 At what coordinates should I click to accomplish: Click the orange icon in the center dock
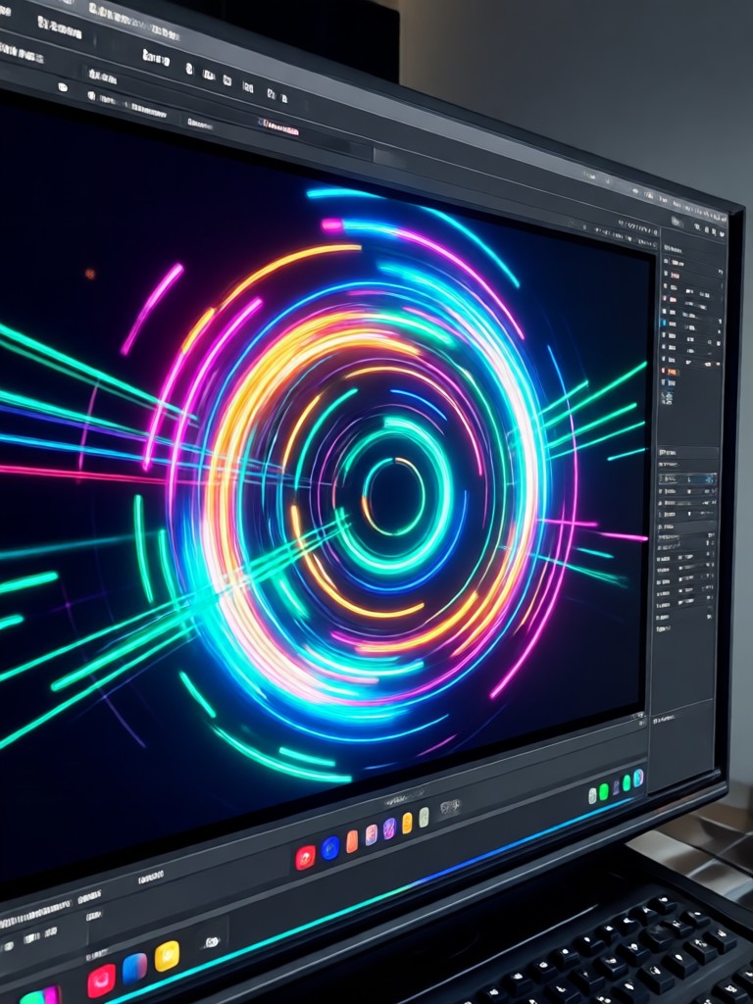(352, 841)
